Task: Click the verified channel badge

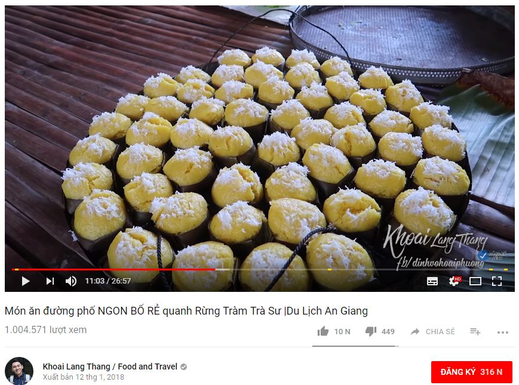Action: coord(184,366)
